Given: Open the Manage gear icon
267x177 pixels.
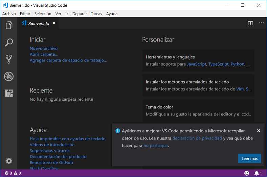Looking at the screenshot, I should (x=9, y=161).
